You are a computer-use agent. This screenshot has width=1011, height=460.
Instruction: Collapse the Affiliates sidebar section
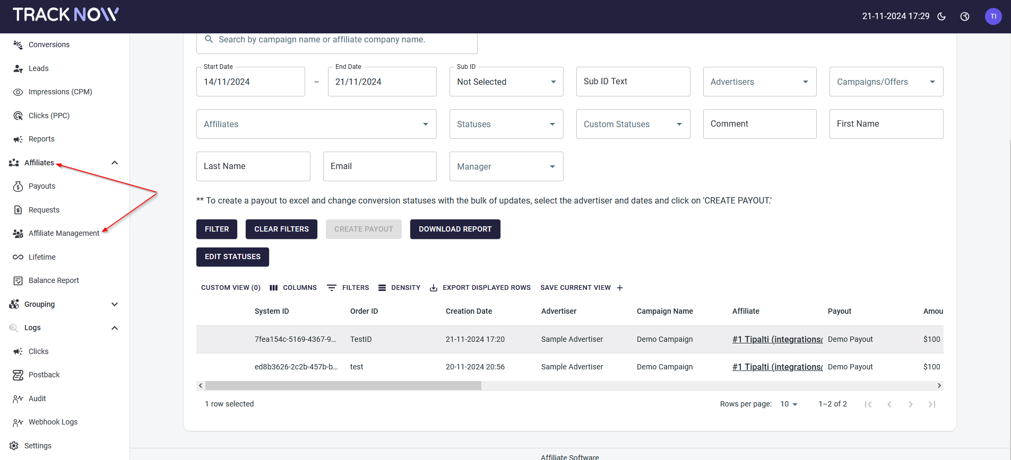tap(114, 163)
